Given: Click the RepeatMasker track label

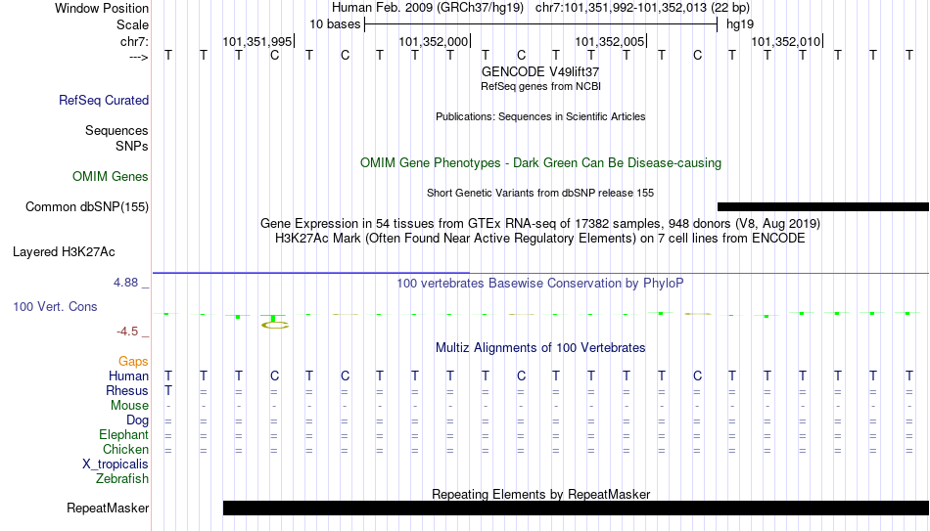Looking at the screenshot, I should point(108,508).
